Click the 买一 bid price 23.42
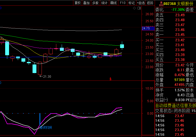The width and height of the screenshot is (196, 137). pyautogui.click(x=180, y=40)
